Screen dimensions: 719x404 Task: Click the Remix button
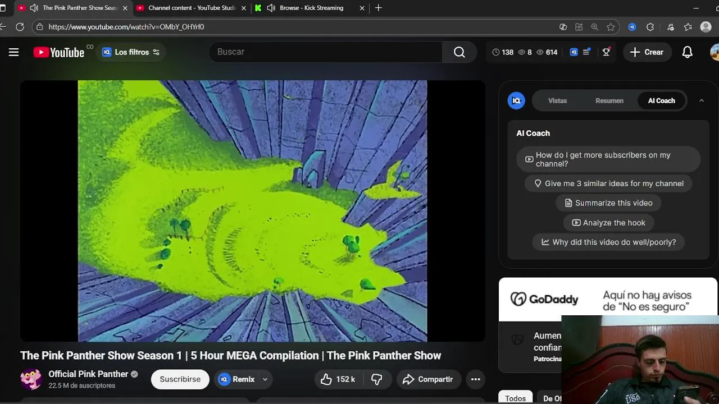point(236,379)
